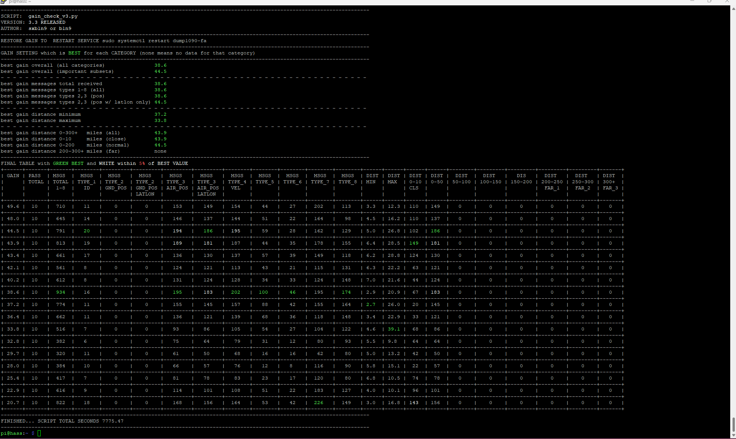
Task: Close the pi@hass terminal window
Action: [x=727, y=2]
